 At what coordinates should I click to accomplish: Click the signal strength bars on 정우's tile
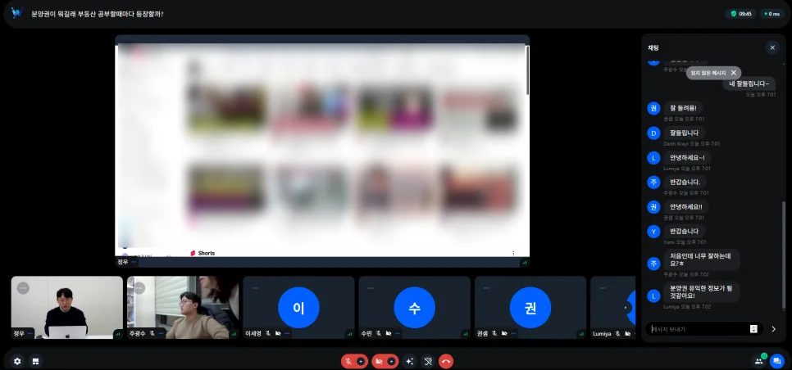point(118,334)
